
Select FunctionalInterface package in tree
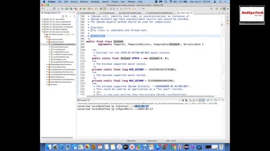pyautogui.click(x=58, y=67)
